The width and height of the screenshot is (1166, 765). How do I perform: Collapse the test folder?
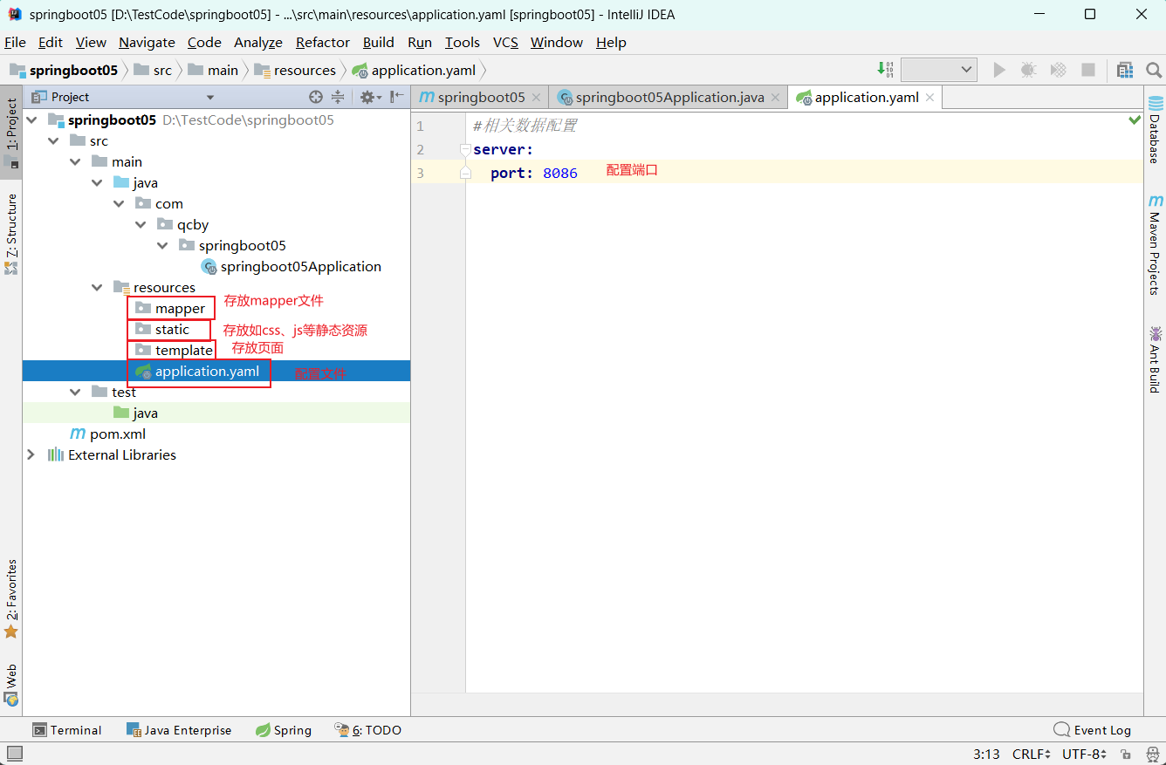pyautogui.click(x=75, y=393)
